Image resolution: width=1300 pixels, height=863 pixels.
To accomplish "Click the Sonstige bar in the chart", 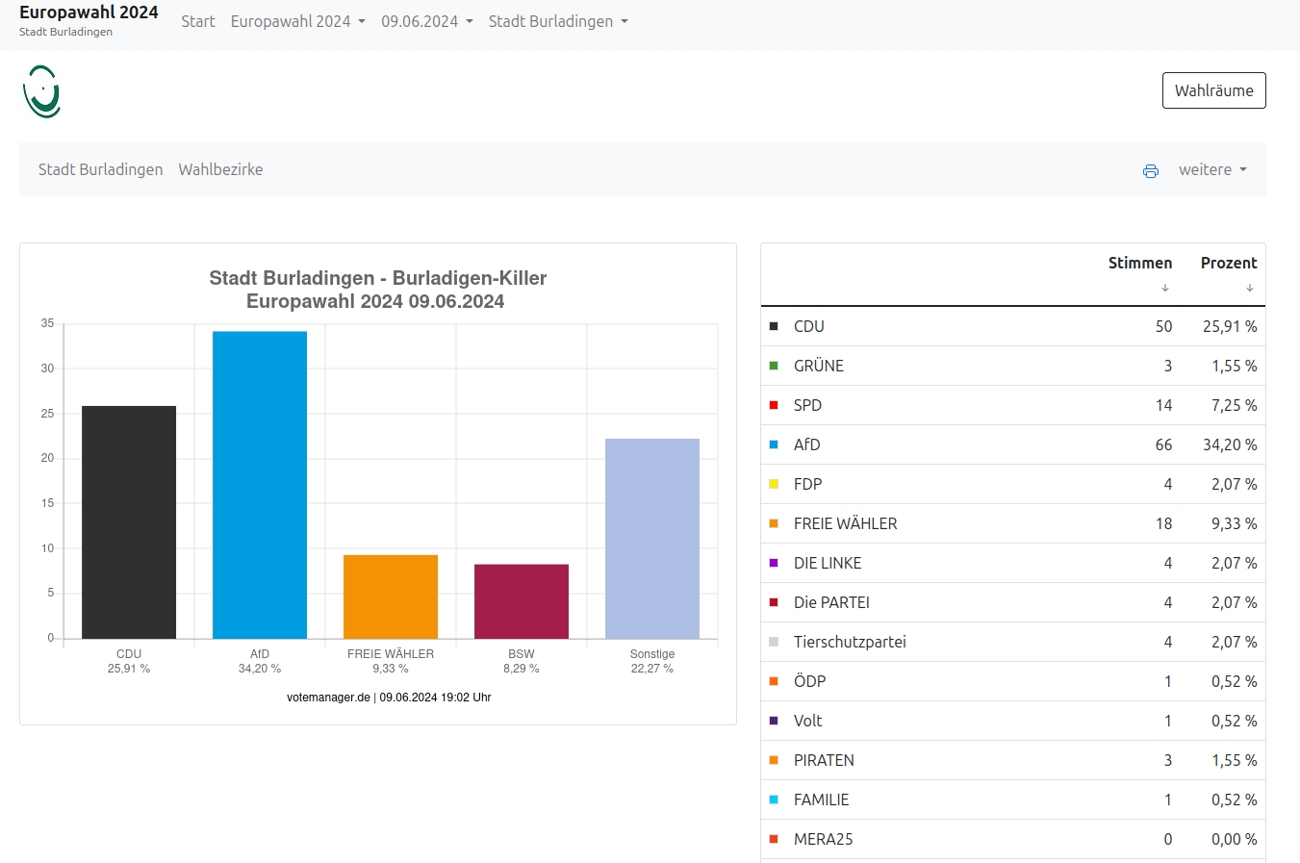I will click(651, 539).
